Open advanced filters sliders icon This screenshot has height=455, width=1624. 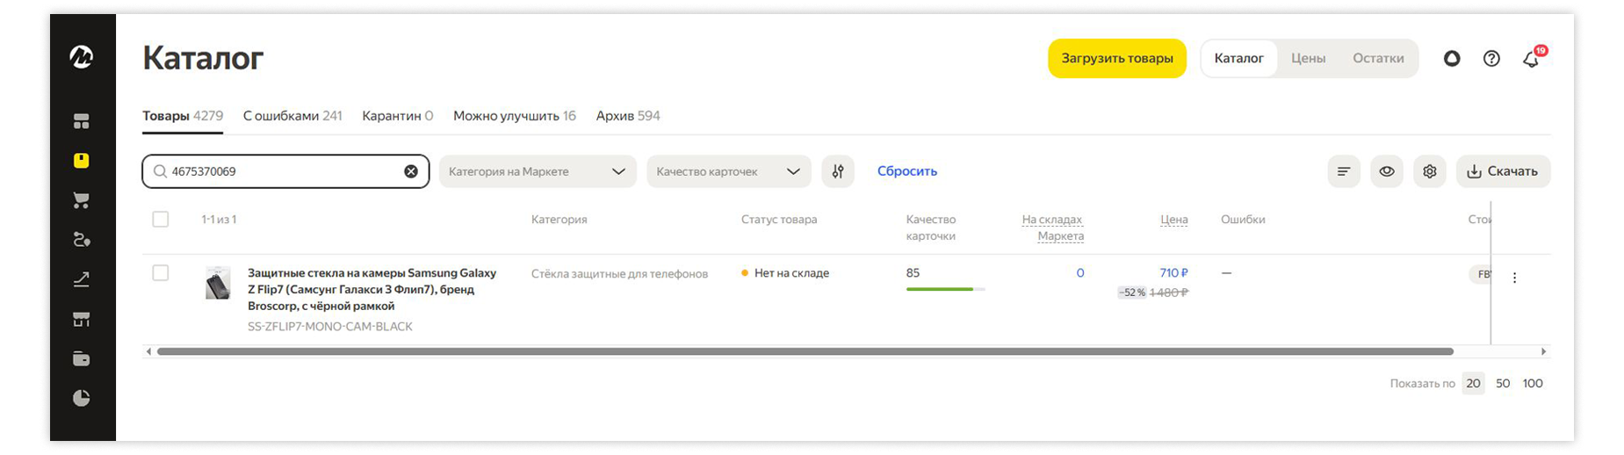click(838, 171)
